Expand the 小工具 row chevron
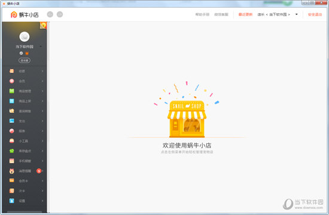329x215 pixels. pyautogui.click(x=42, y=141)
